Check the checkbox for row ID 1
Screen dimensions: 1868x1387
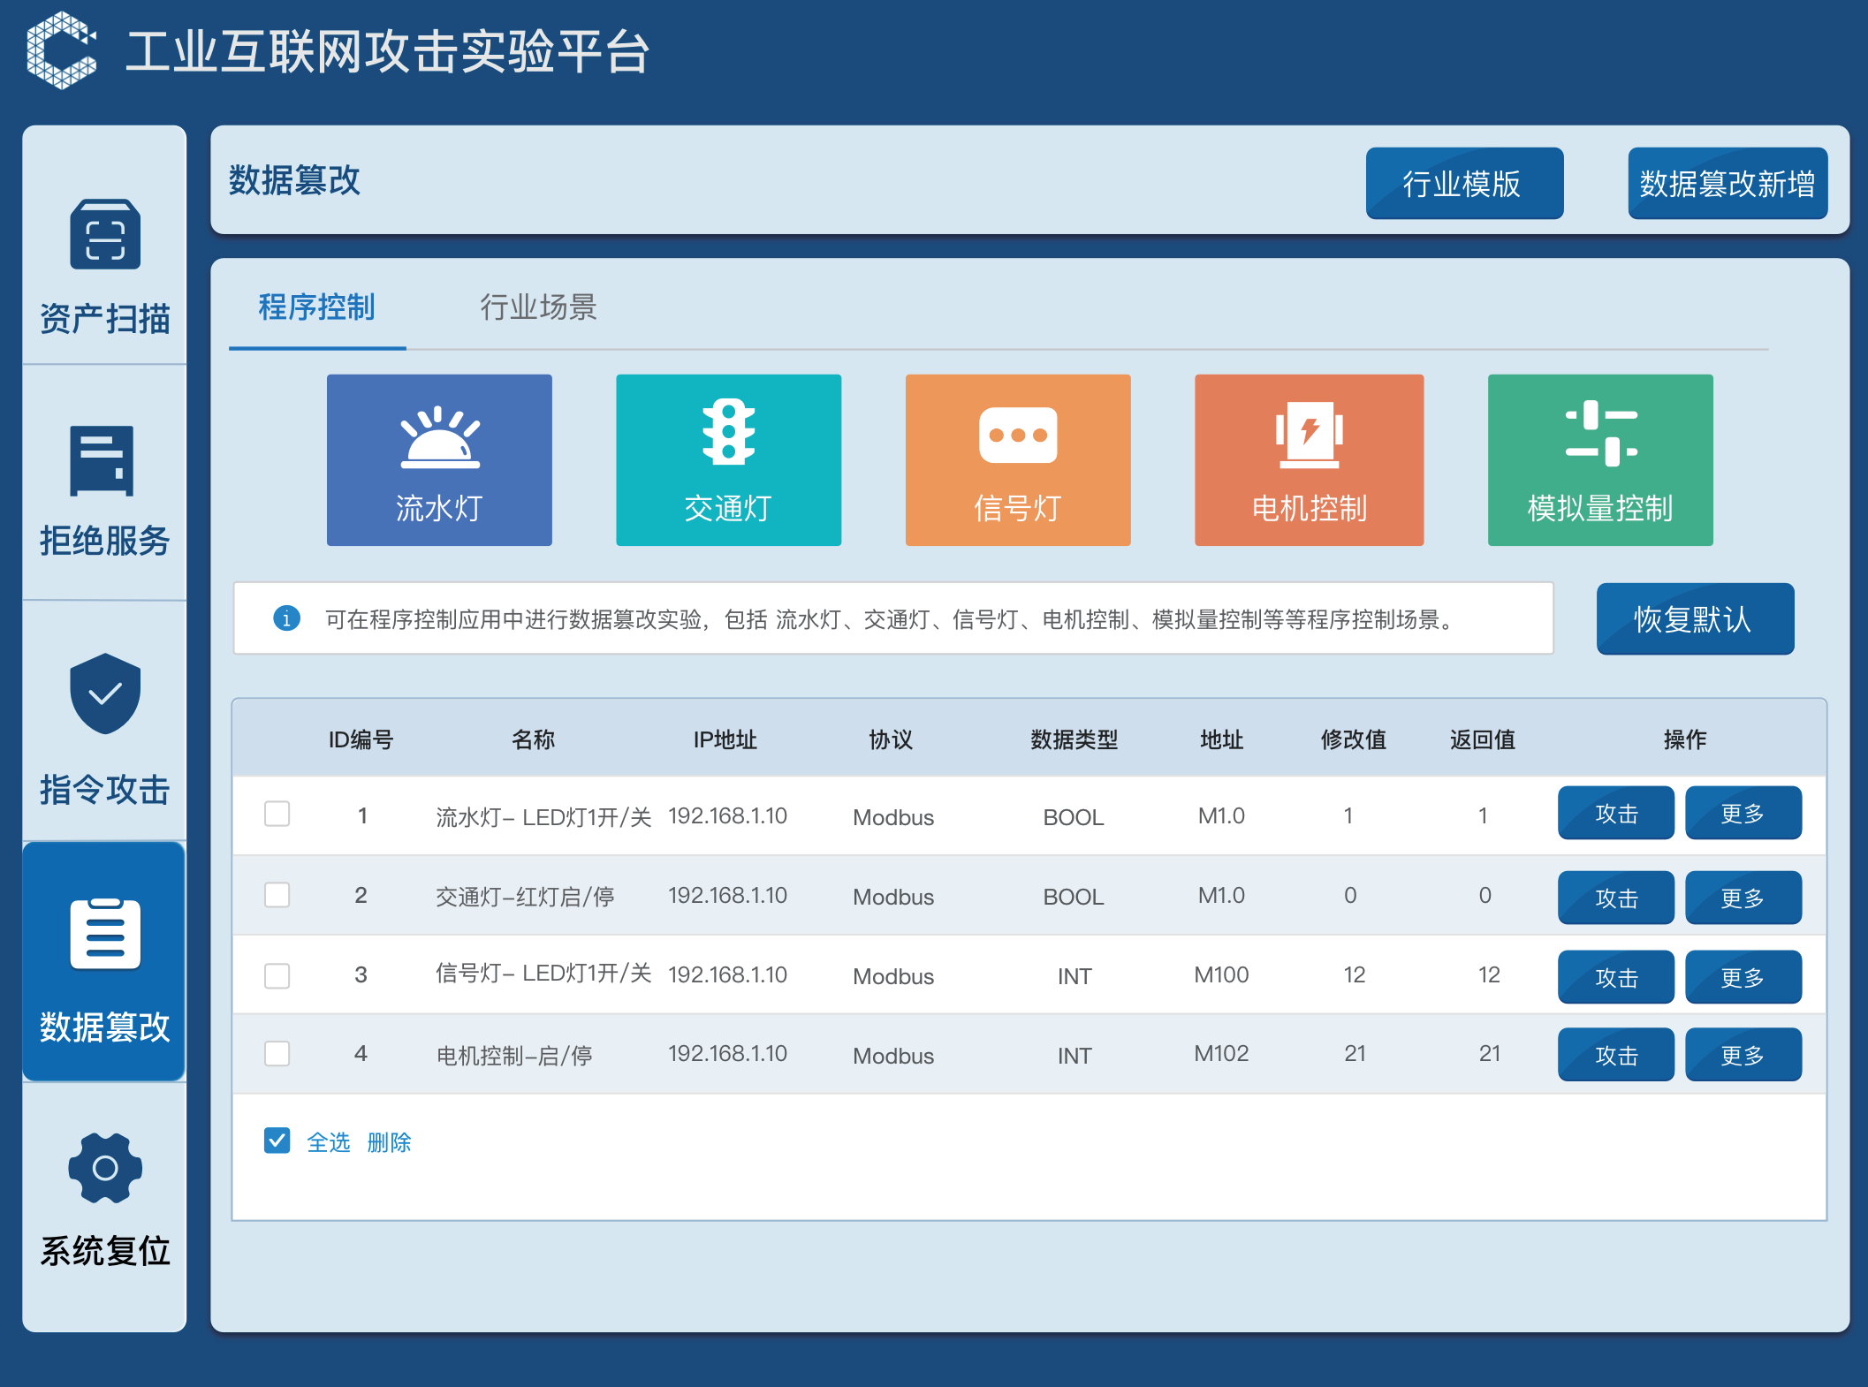pyautogui.click(x=277, y=814)
